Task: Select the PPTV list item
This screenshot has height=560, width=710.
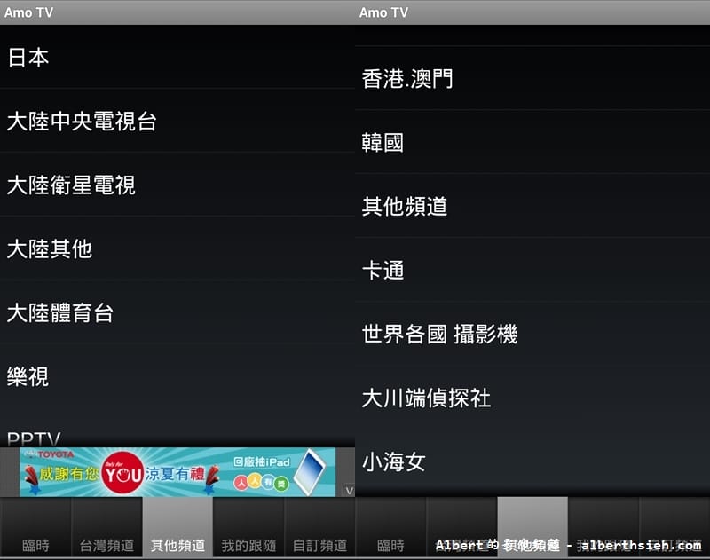Action: (x=177, y=429)
